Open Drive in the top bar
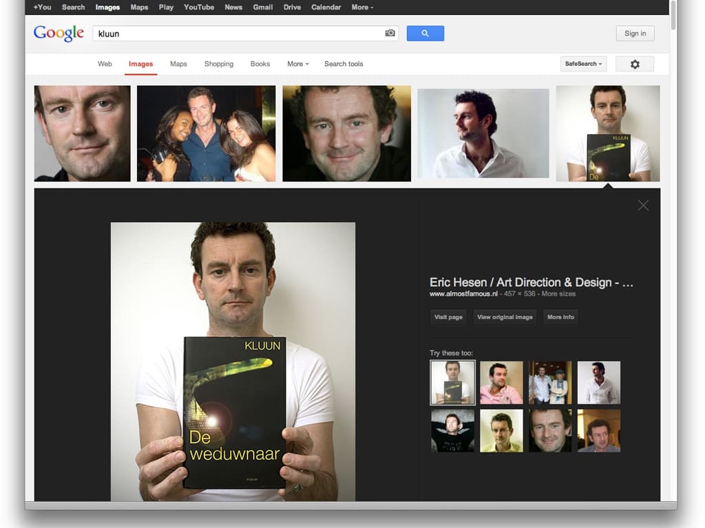Screen dimensions: 705x528 point(292,7)
